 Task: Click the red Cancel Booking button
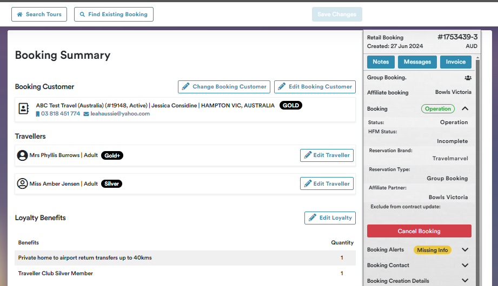pos(419,231)
